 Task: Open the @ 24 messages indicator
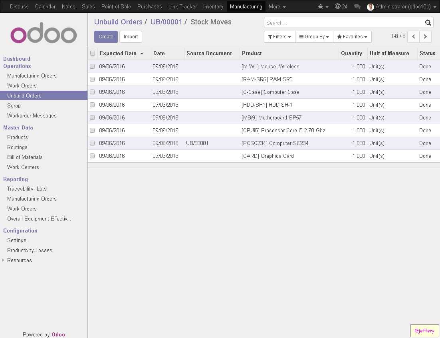341,6
